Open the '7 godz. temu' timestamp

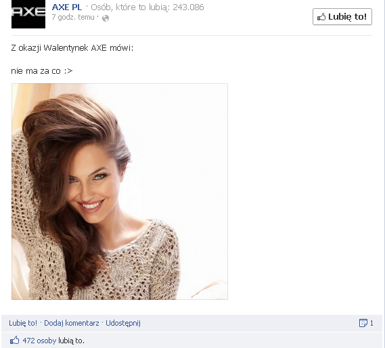coord(73,17)
